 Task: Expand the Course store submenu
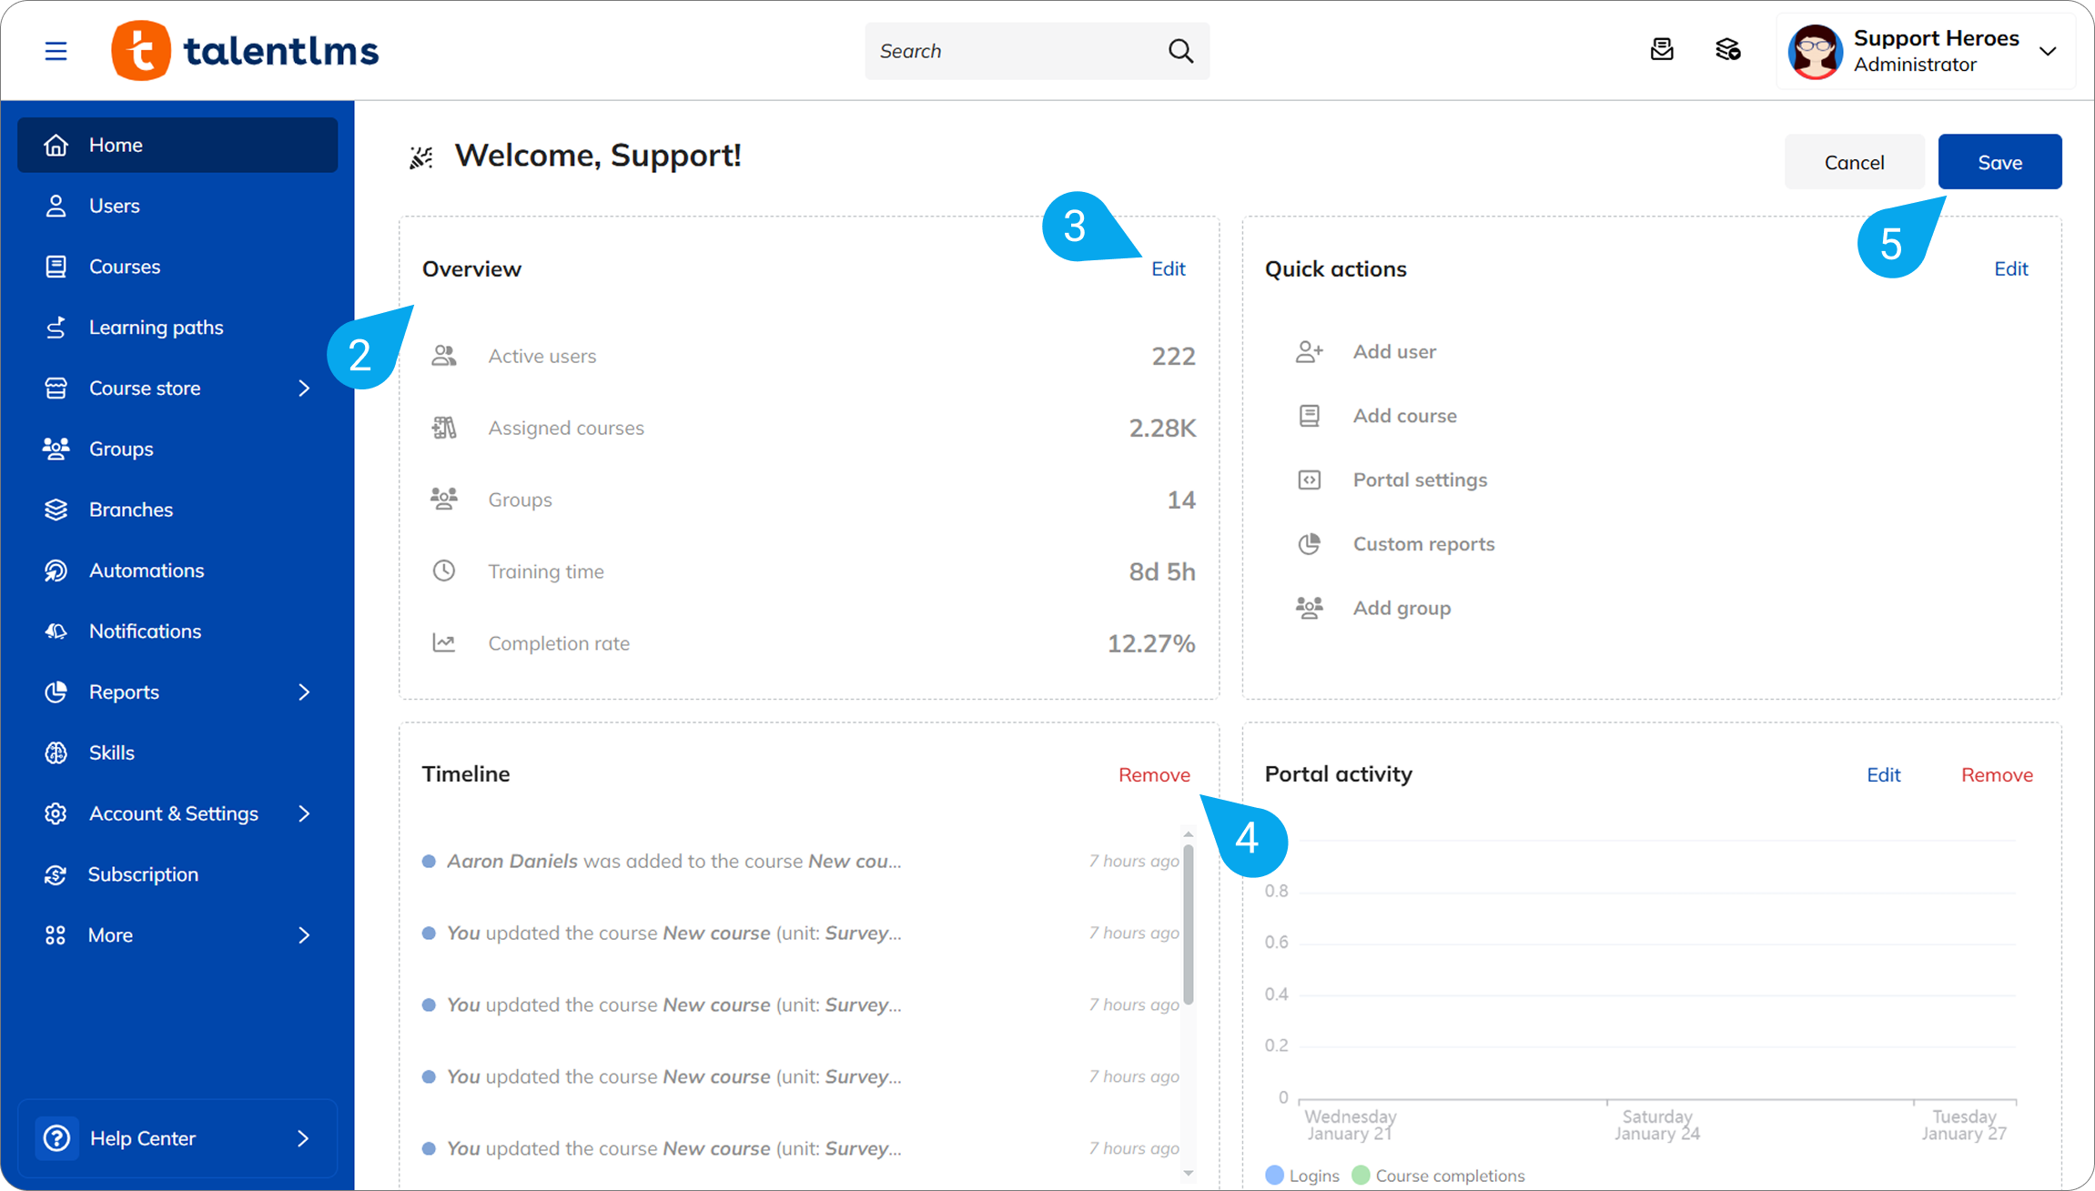(304, 389)
